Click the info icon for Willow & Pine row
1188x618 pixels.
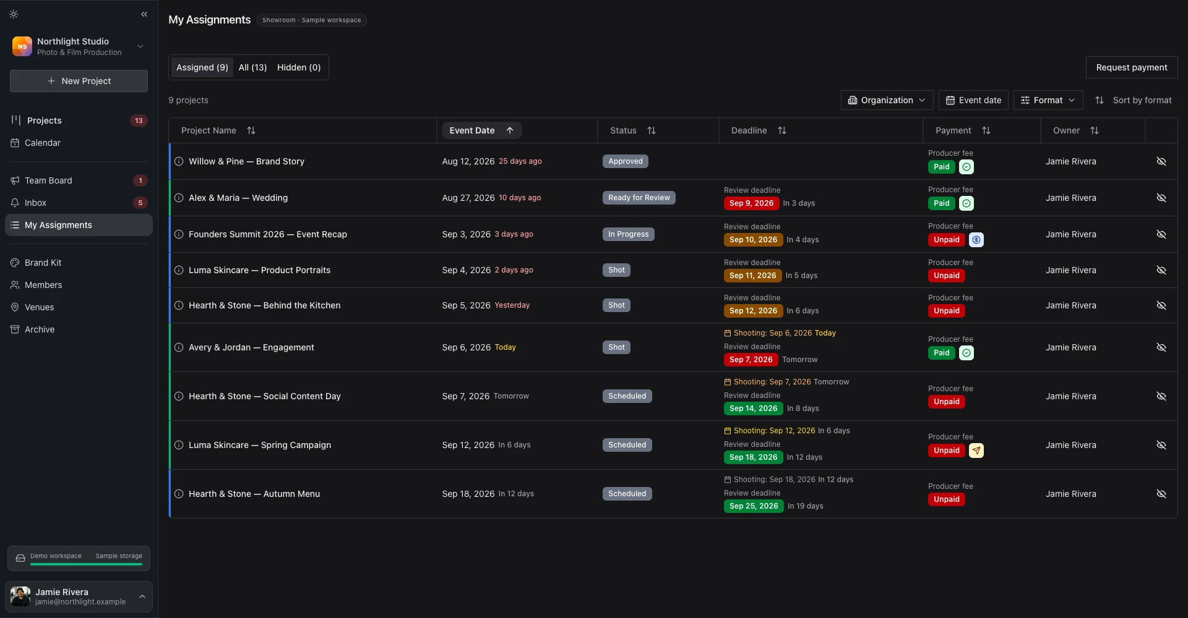click(179, 161)
